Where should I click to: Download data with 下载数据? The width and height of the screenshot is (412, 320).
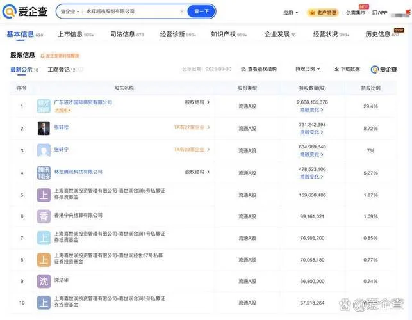pyautogui.click(x=347, y=69)
